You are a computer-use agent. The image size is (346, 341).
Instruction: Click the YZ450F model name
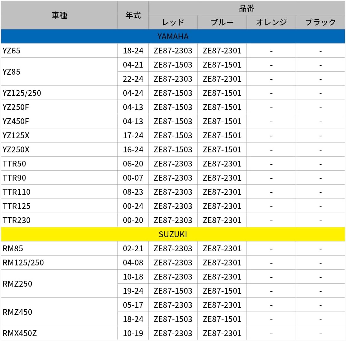coord(16,121)
